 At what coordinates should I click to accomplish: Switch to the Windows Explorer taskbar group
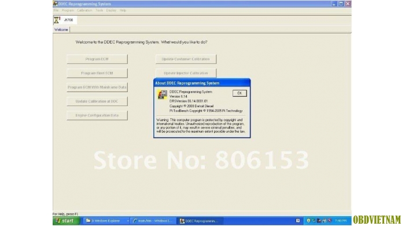[x=107, y=221]
